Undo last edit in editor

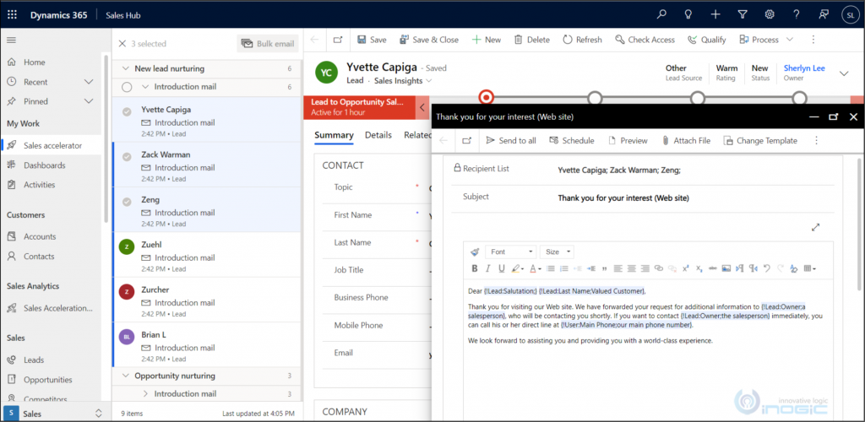pyautogui.click(x=767, y=269)
